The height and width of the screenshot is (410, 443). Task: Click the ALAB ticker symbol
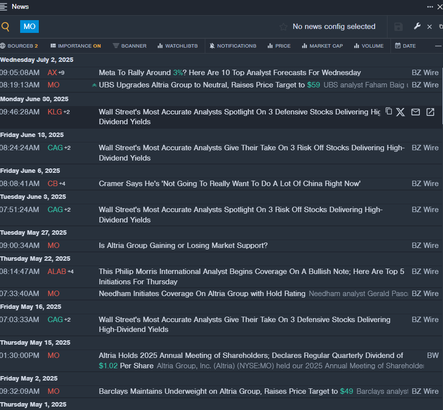(57, 272)
